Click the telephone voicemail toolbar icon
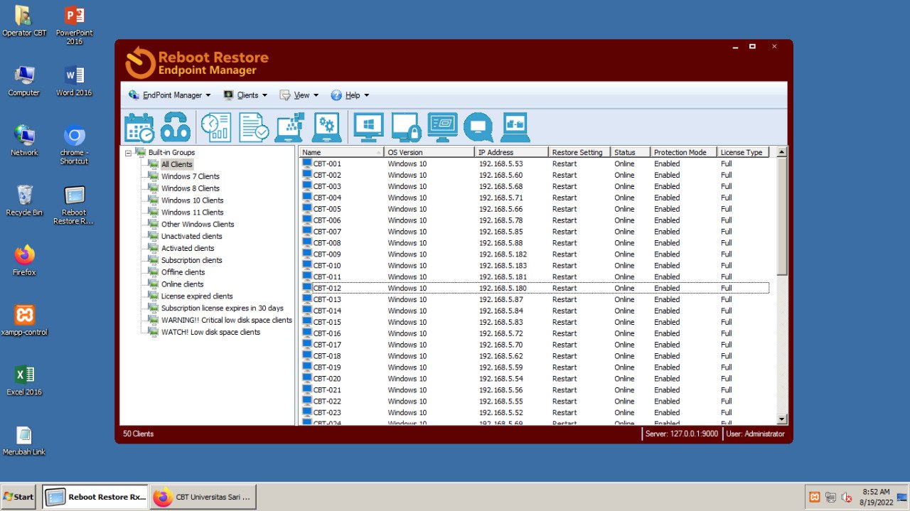The width and height of the screenshot is (910, 511). click(x=175, y=128)
